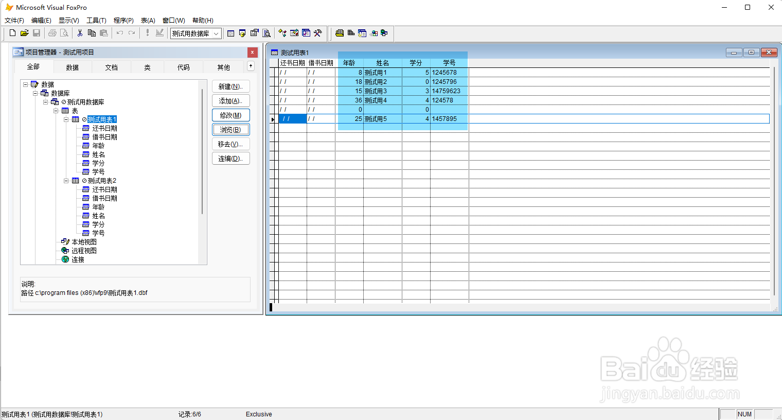
Task: Click the New file toolbar icon
Action: (x=13, y=33)
